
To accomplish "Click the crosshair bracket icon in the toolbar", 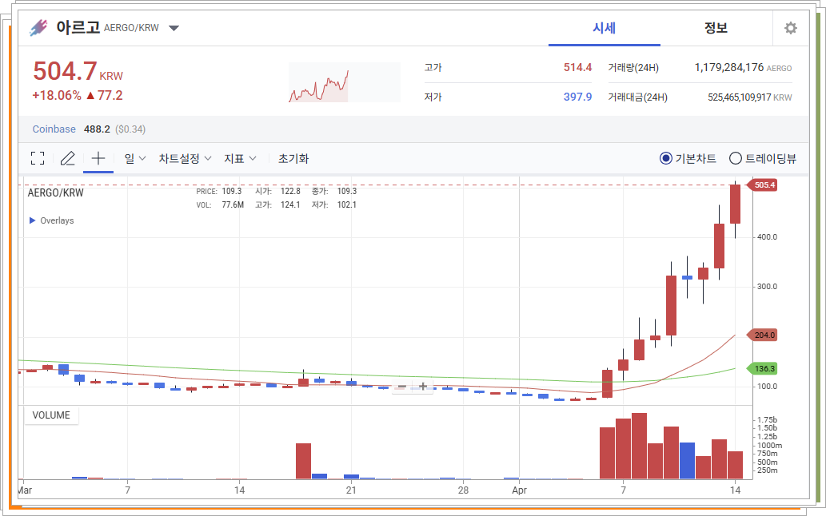I will pos(37,157).
